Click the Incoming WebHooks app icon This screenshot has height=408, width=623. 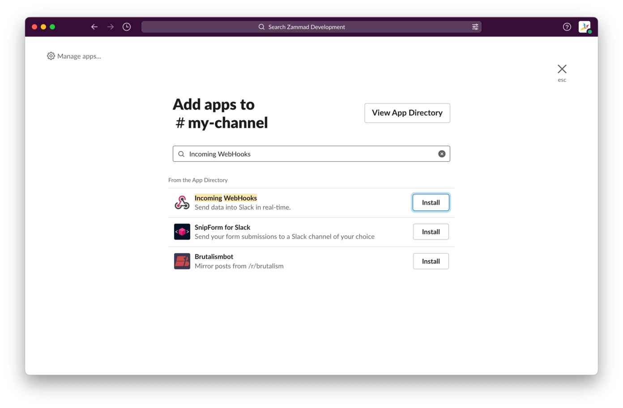pyautogui.click(x=182, y=202)
